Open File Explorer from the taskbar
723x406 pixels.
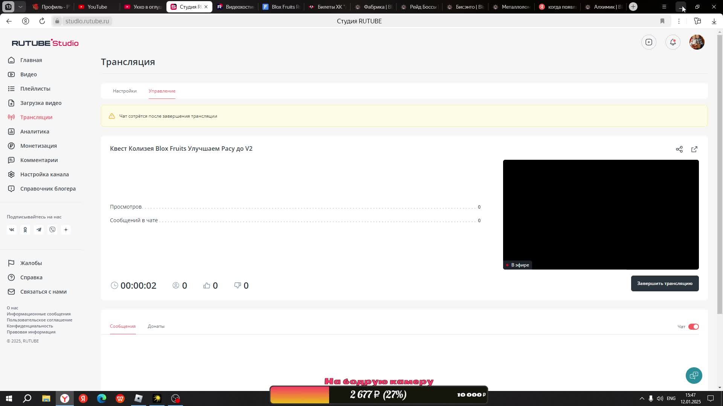tap(46, 398)
